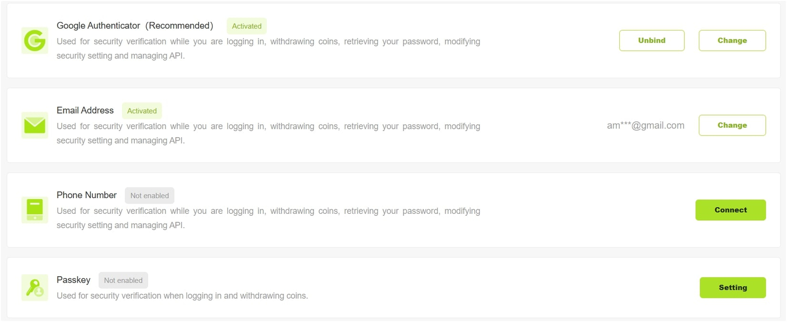
Task: Select the Passkey heading
Action: click(x=73, y=280)
